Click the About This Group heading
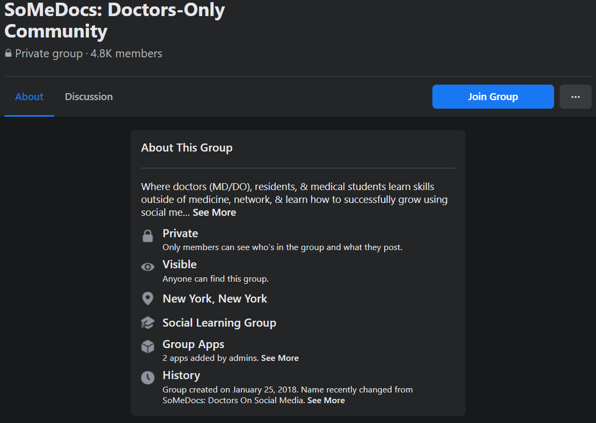The image size is (596, 423). [x=187, y=147]
